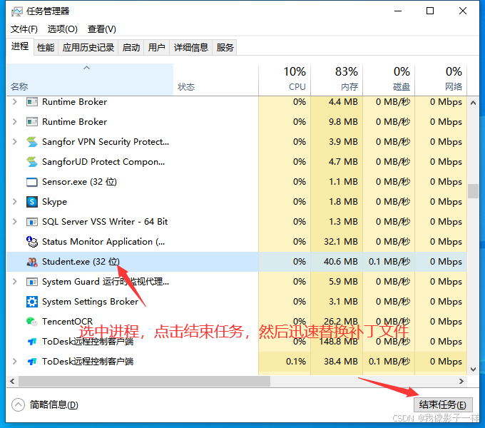485x428 pixels.
Task: Sort by the 磁盘 column header
Action: pyautogui.click(x=389, y=79)
